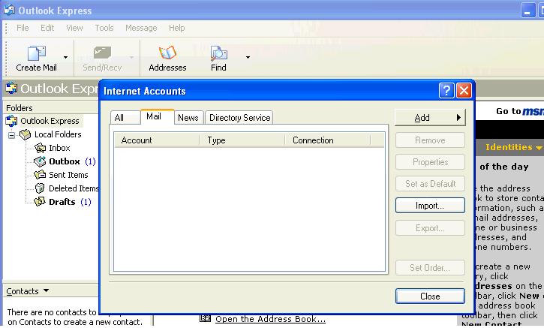Viewport: 544px width, 328px height.
Task: Sort by the Connection column header
Action: 327,140
